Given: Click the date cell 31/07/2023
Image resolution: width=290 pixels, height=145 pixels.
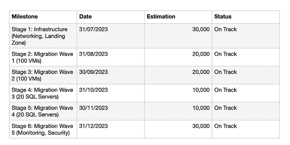Looking at the screenshot, I should pyautogui.click(x=94, y=29).
